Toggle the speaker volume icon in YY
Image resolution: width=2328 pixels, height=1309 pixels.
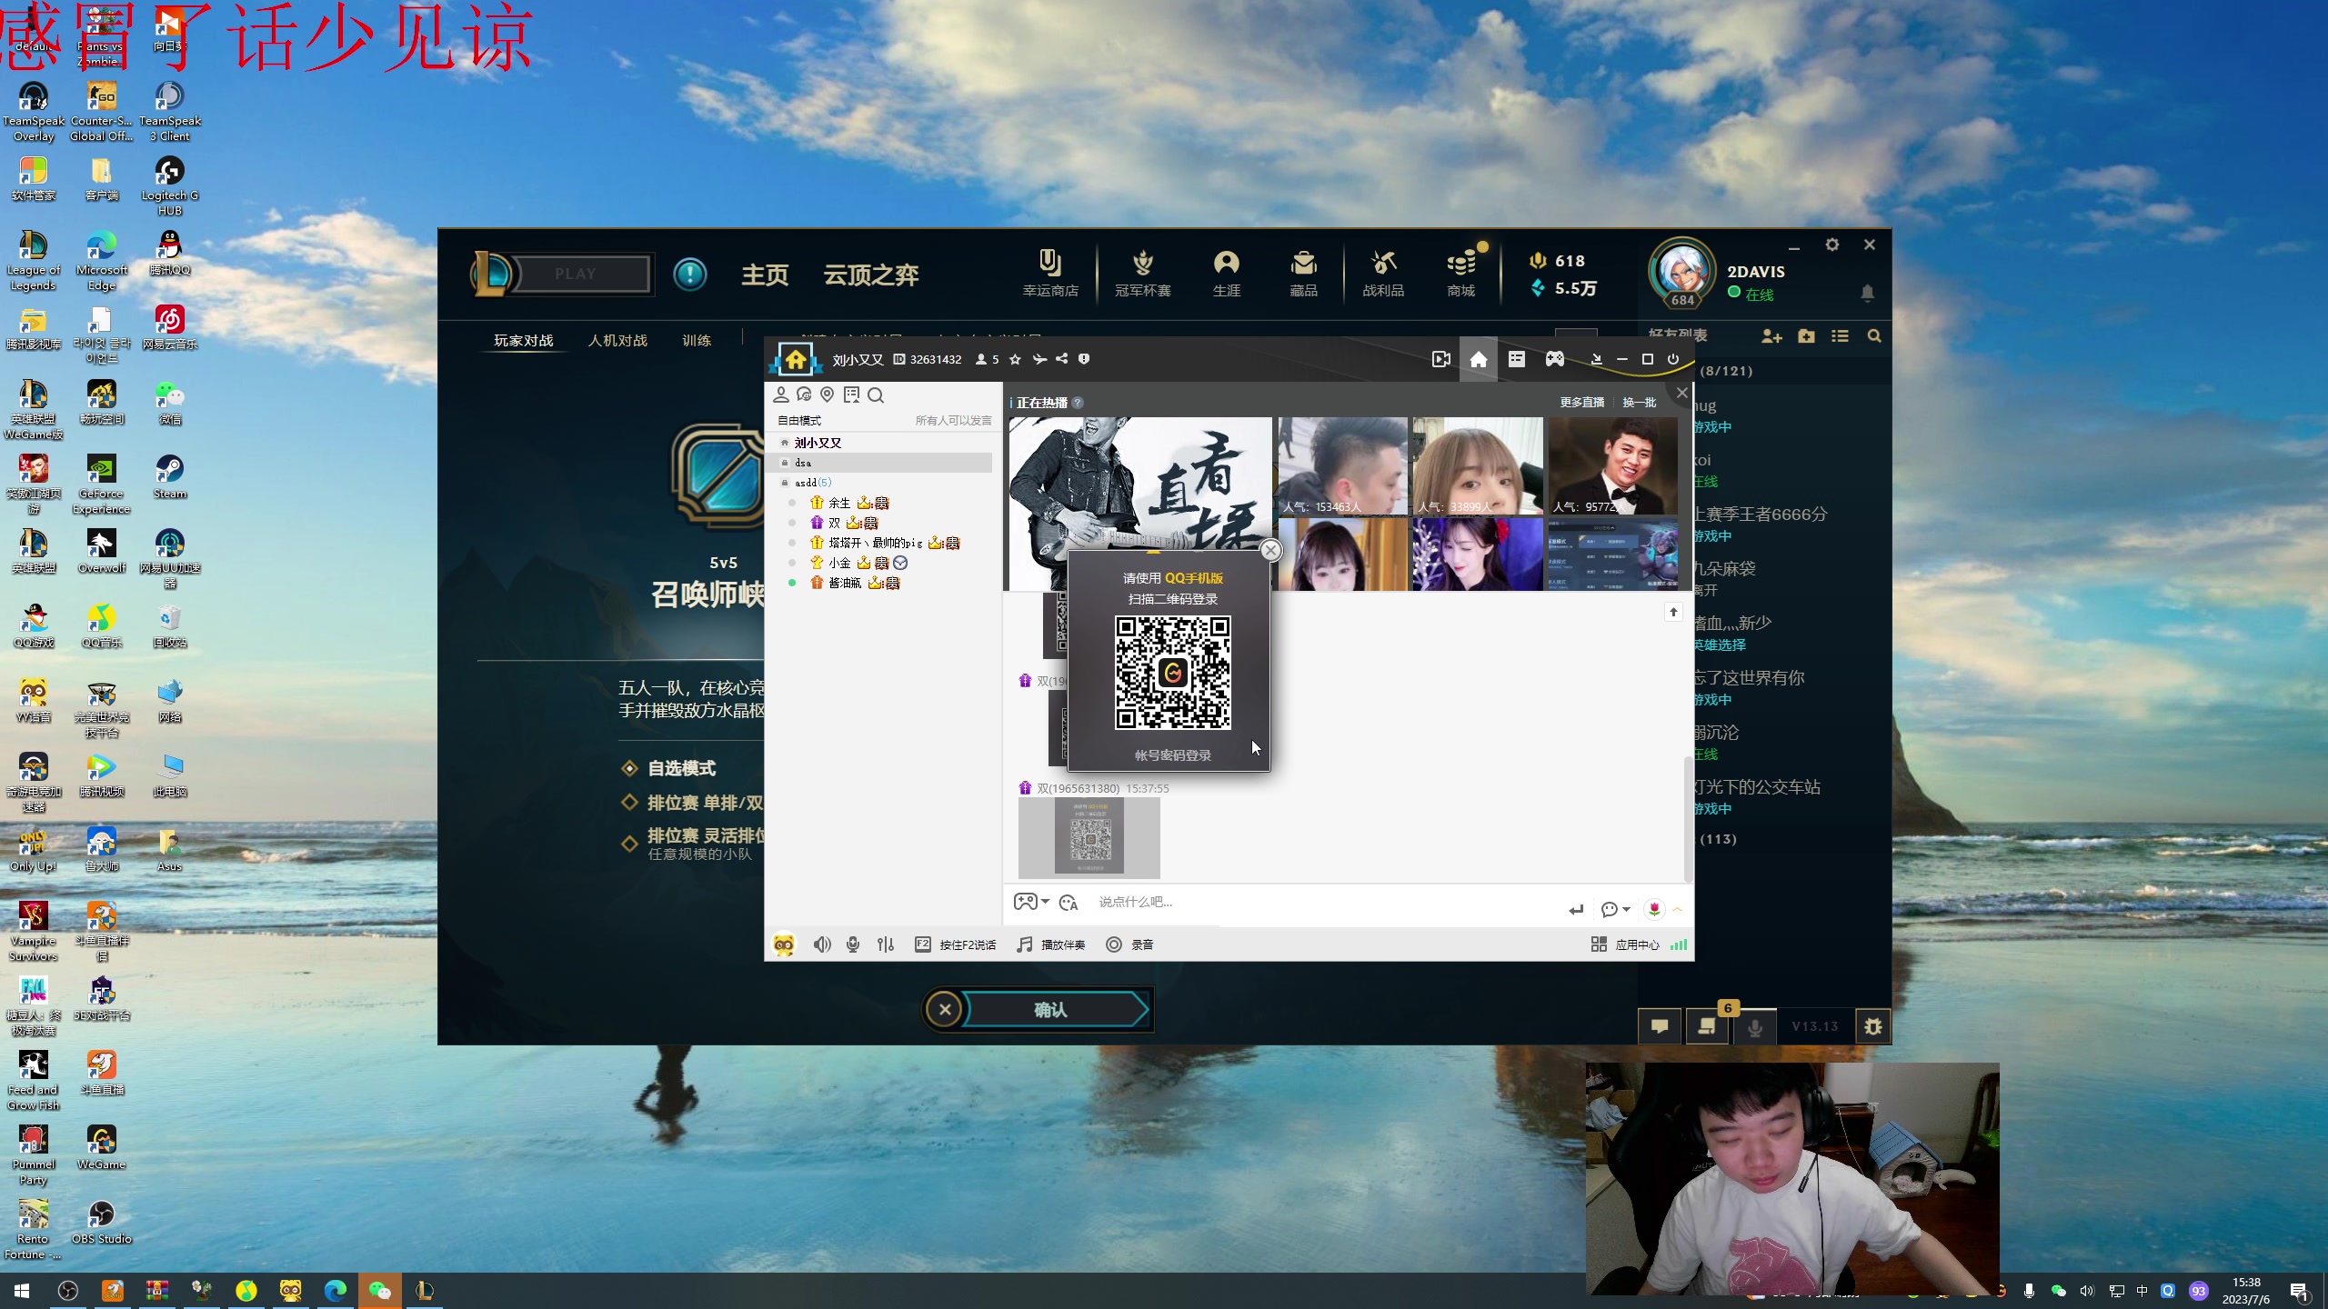point(822,944)
